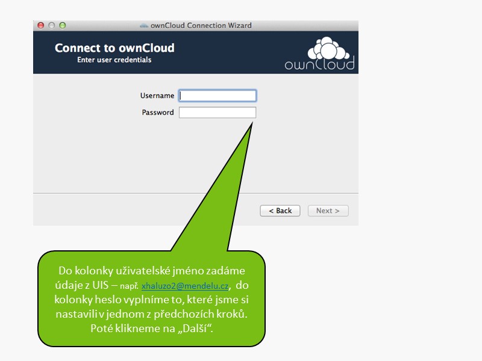
Task: Click the callout's first line 'Do kolonky uživatelské jméno'
Action: click(151, 272)
